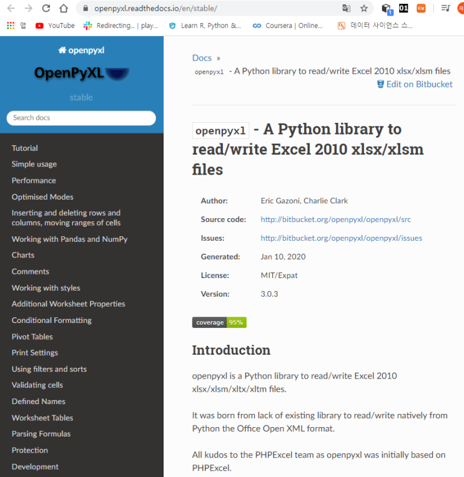Image resolution: width=464 pixels, height=477 pixels.
Task: Open the black 01 extension icon
Action: click(403, 8)
